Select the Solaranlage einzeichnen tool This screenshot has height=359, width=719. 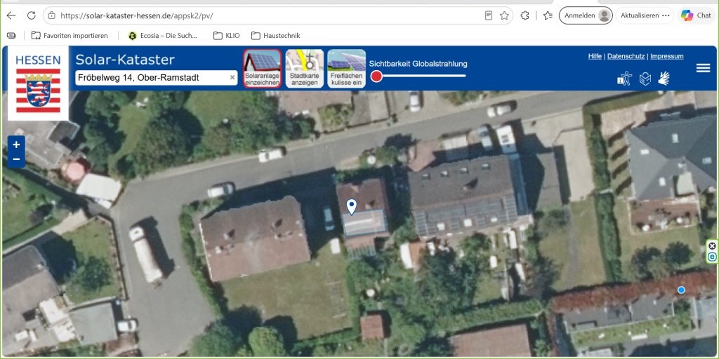click(x=263, y=69)
